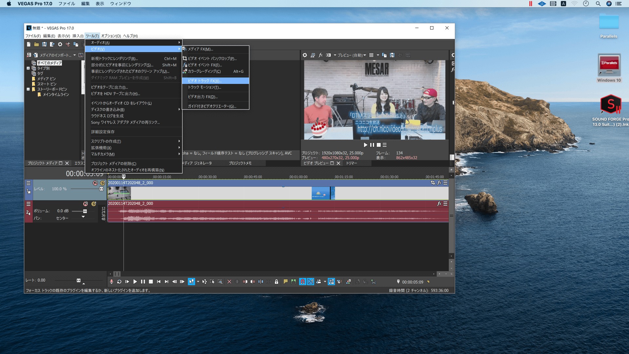Mute audio track 2
Viewport: 629px width, 354px height.
86,204
